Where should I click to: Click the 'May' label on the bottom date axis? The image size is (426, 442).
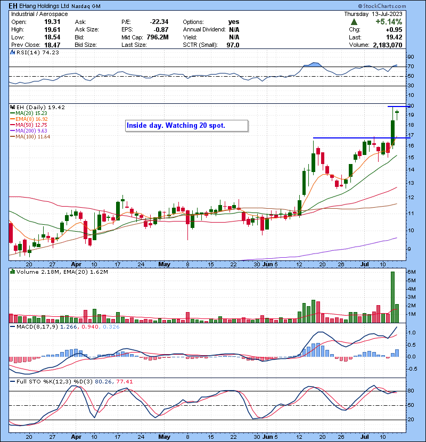click(x=165, y=437)
